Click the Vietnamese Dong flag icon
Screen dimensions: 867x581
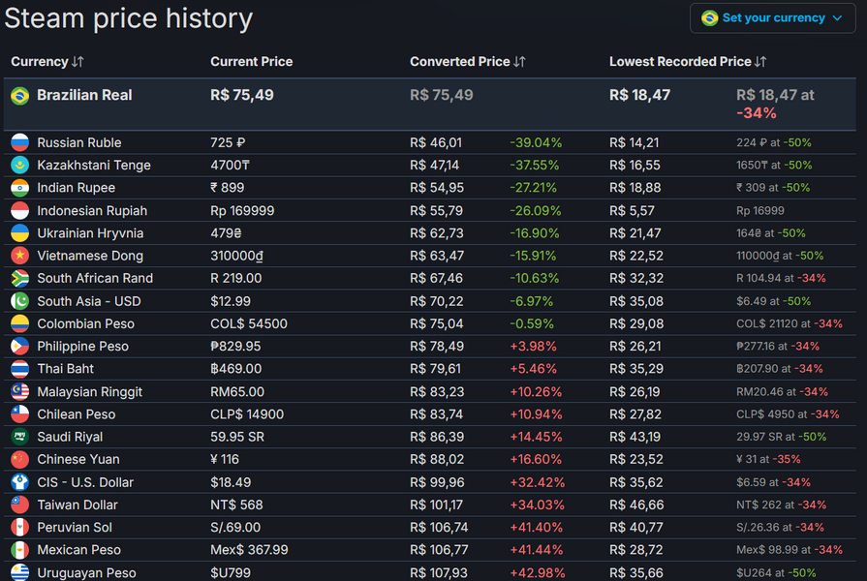coord(19,256)
